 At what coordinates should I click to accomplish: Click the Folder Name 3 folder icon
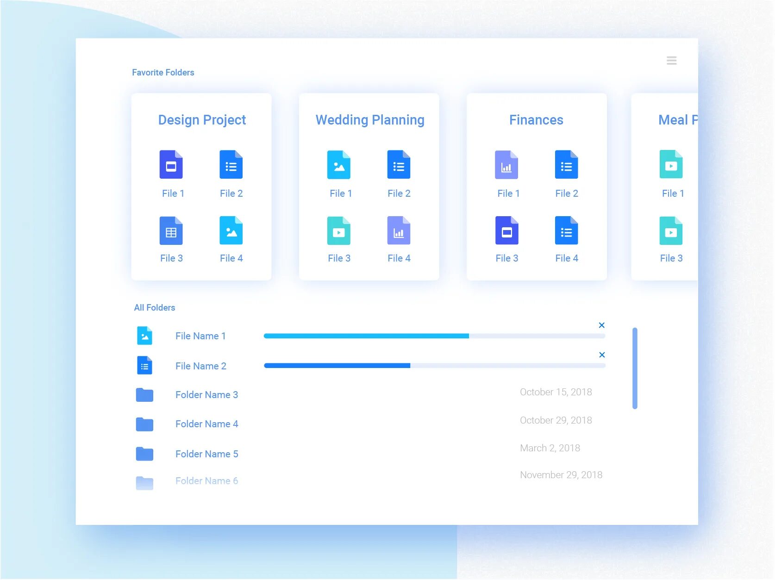click(145, 395)
